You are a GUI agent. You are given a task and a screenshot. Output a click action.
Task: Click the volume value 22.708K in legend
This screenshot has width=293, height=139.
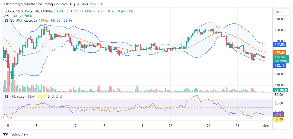coord(26,16)
